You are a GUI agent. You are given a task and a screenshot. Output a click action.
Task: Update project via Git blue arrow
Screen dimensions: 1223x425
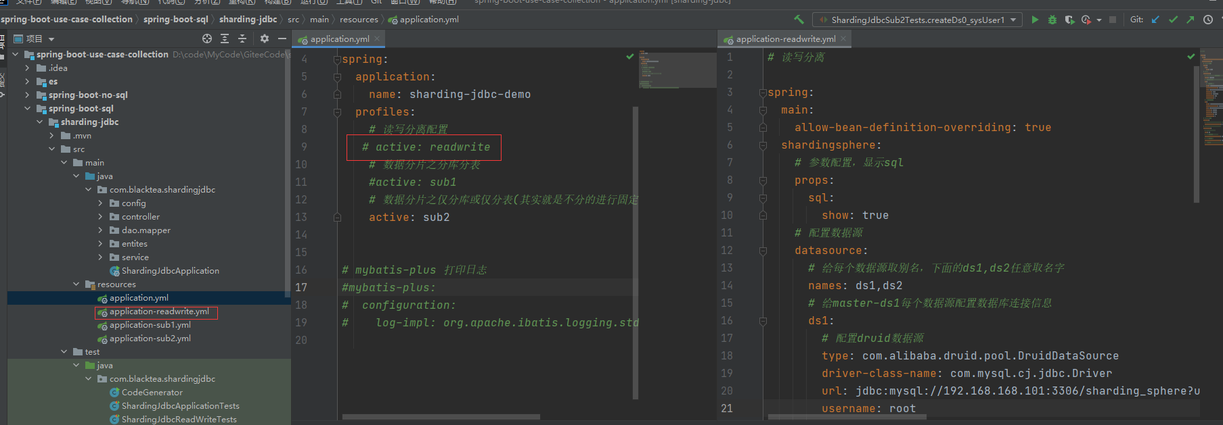pos(1155,20)
